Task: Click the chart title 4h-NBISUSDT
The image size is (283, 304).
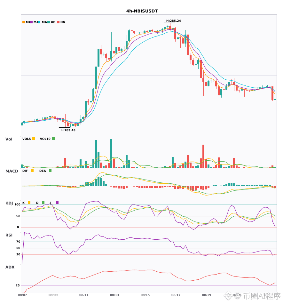Action: [142, 11]
